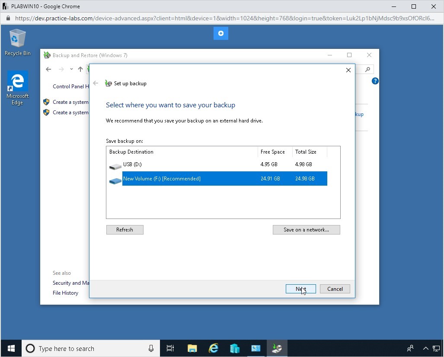This screenshot has width=444, height=357.
Task: Click the New Volume (F:) drive icon
Action: [115, 180]
